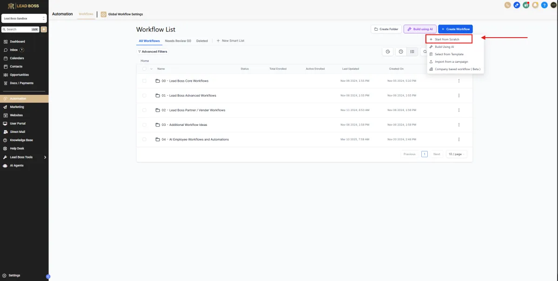Image resolution: width=558 pixels, height=281 pixels.
Task: Choose Build Using AI in the dropdown menu
Action: tap(455, 47)
